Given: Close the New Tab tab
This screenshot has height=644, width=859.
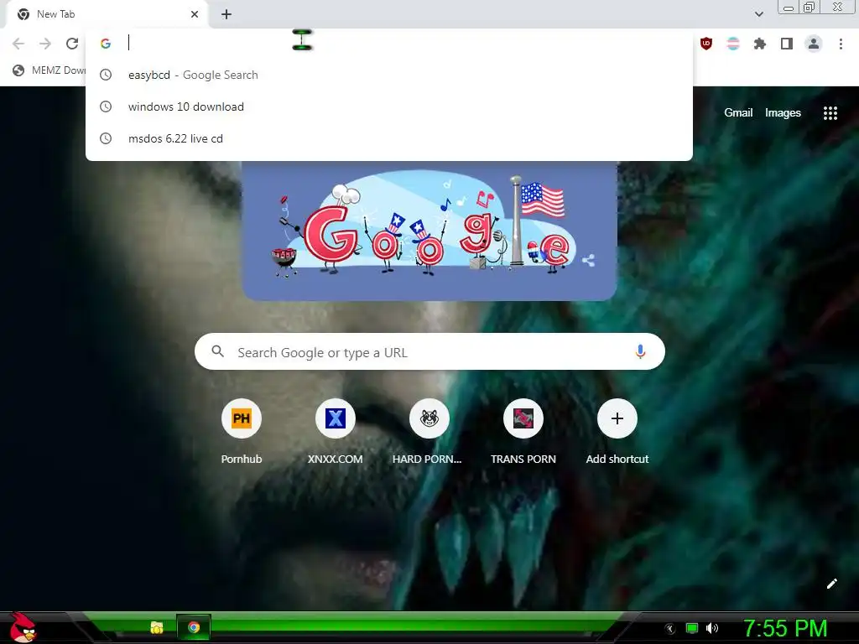Looking at the screenshot, I should point(195,14).
